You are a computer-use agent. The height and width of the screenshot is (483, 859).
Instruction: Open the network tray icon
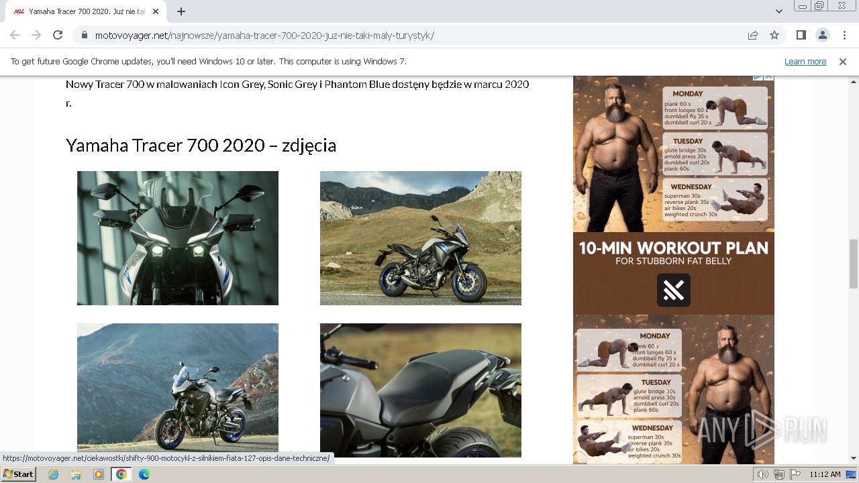[779, 474]
